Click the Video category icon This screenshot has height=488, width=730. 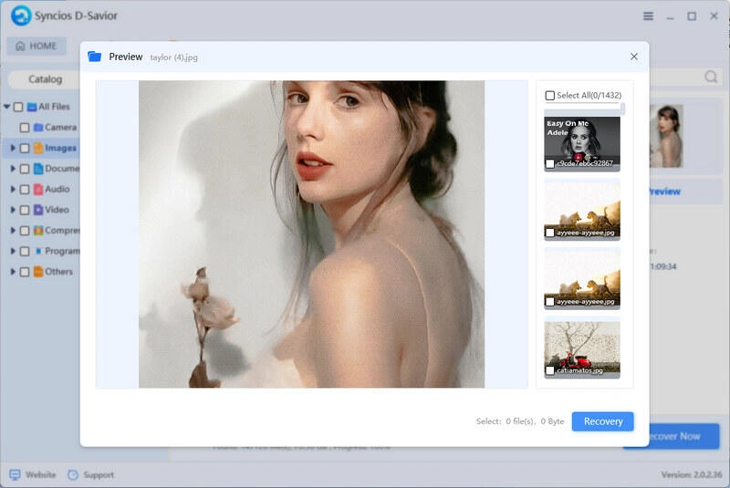pos(38,210)
